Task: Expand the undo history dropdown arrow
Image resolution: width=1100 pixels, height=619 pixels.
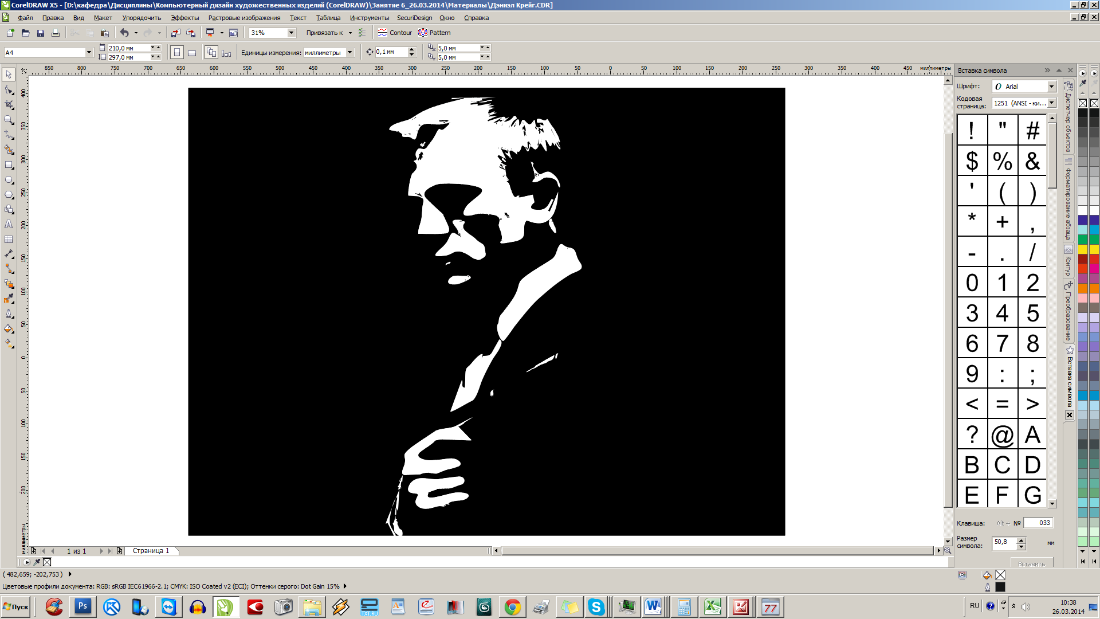Action: [x=136, y=33]
